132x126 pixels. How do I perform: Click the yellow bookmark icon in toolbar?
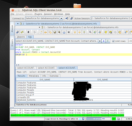click(x=106, y=32)
